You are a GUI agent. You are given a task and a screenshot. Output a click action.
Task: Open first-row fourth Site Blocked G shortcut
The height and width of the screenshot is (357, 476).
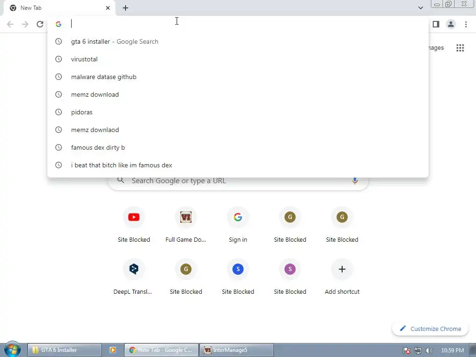coord(290,225)
